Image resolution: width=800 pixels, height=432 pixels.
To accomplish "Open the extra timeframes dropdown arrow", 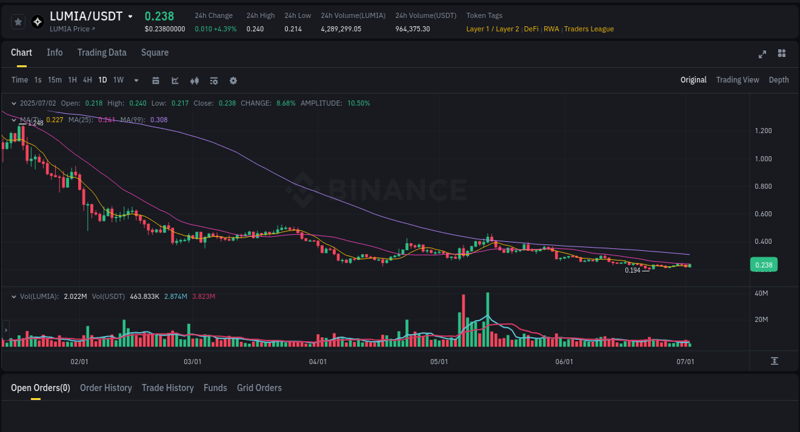I will pyautogui.click(x=136, y=81).
